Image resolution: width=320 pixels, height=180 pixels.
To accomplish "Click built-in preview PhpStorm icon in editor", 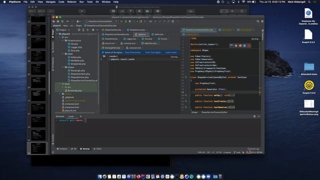I will click(x=231, y=45).
